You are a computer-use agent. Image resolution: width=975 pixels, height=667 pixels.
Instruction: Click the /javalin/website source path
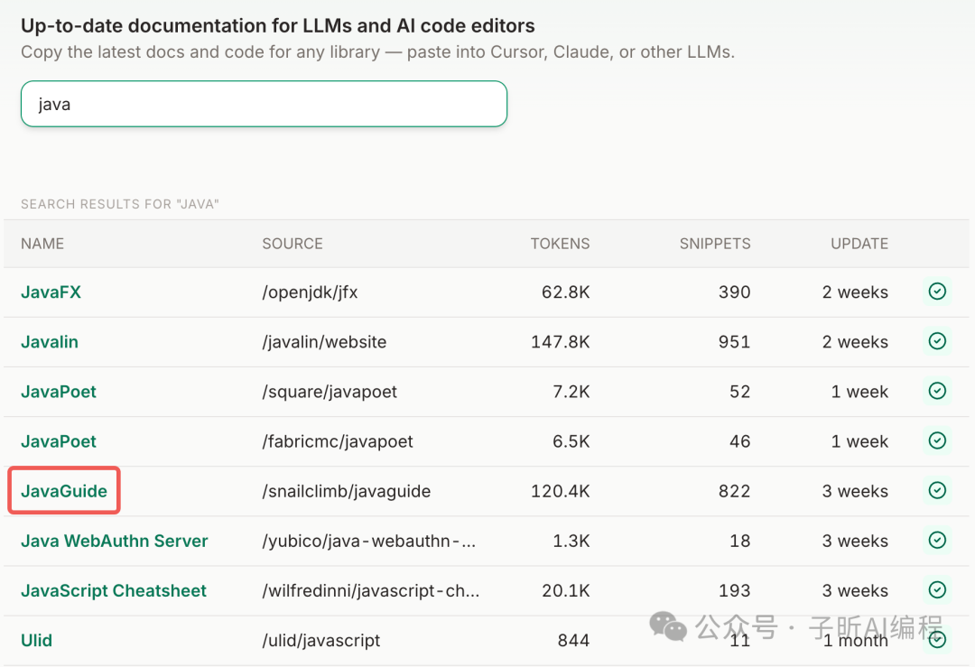click(324, 342)
